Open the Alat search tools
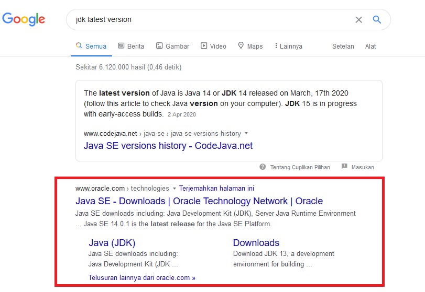This screenshot has height=292, width=425. (370, 46)
